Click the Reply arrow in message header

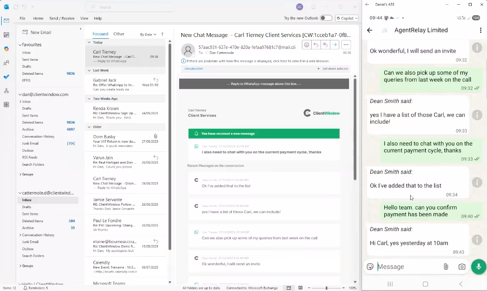tap(316, 45)
